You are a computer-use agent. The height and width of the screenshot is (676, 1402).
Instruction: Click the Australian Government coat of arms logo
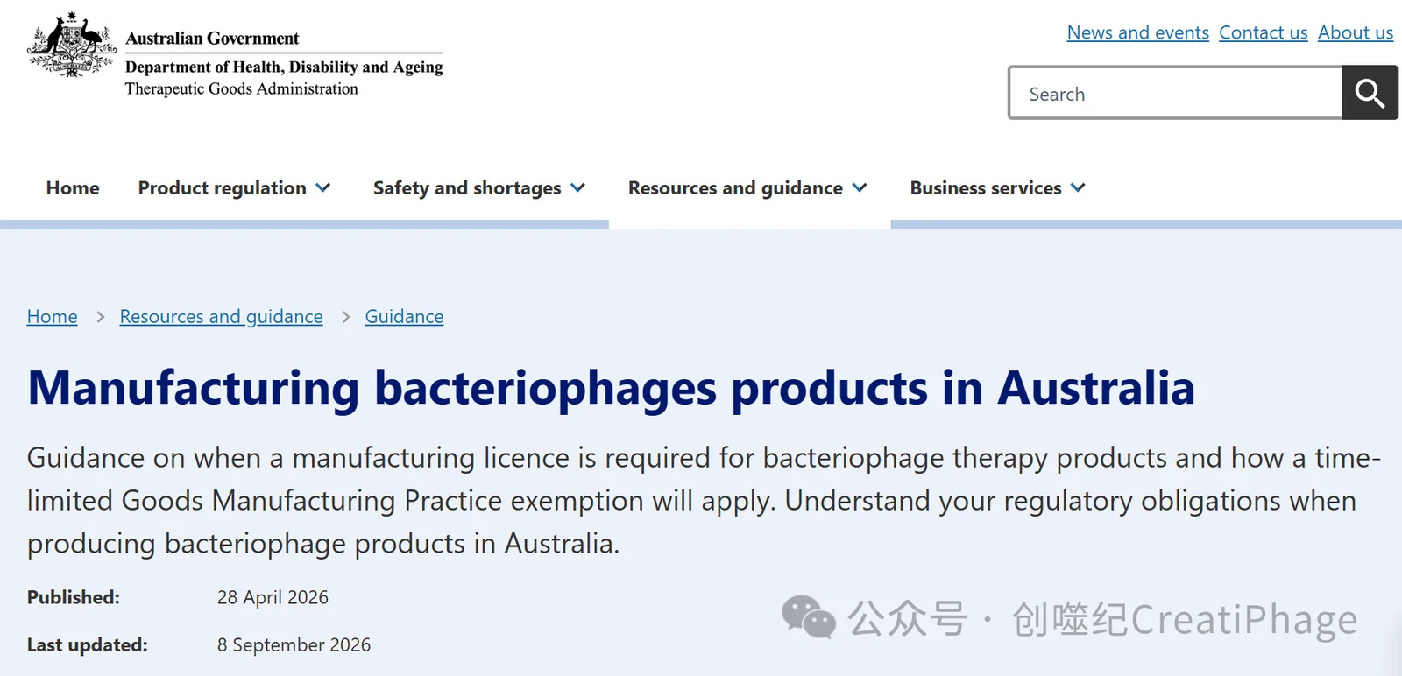click(72, 46)
